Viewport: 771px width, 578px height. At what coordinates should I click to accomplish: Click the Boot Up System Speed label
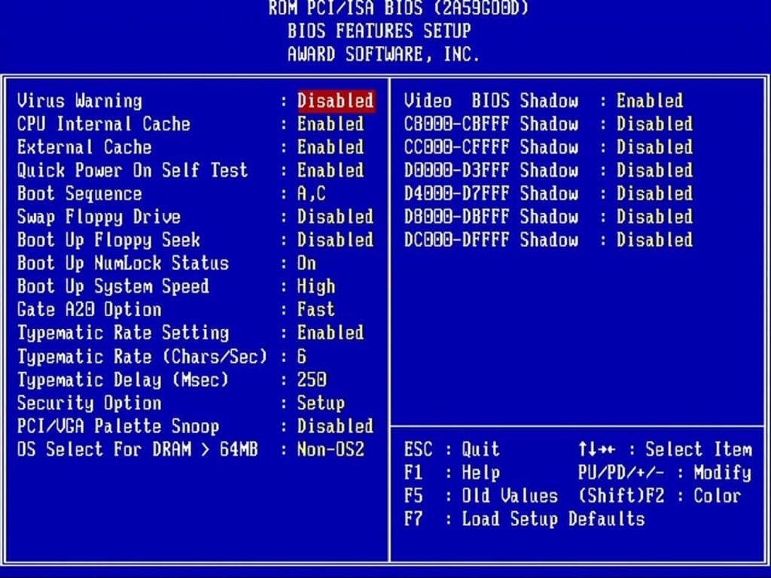point(113,287)
